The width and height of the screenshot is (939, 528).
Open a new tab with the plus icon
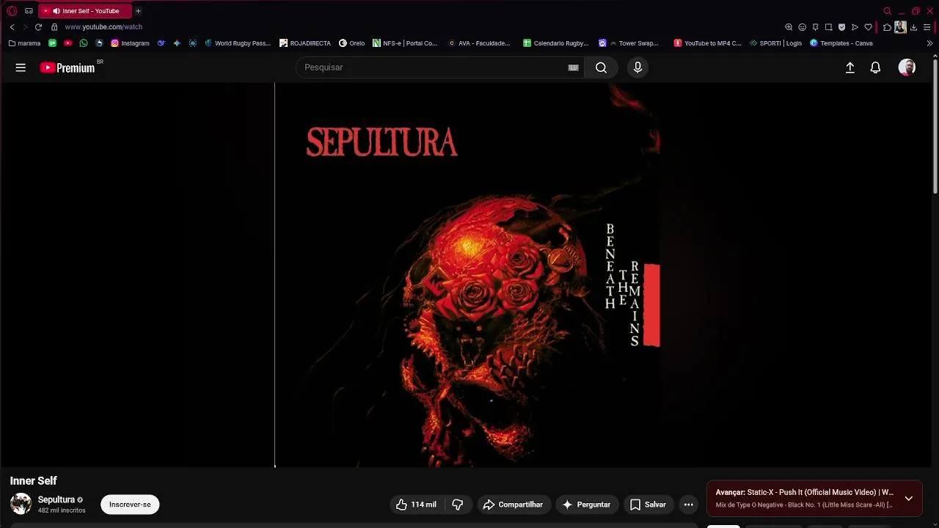[x=138, y=11]
